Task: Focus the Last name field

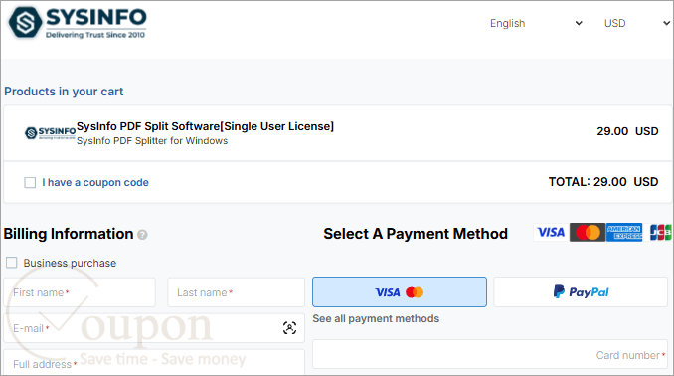Action: click(x=236, y=292)
